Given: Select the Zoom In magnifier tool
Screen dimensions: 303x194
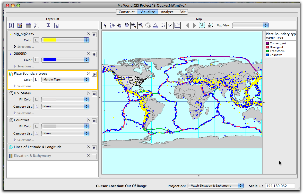Looking at the screenshot, I should tap(134, 25).
